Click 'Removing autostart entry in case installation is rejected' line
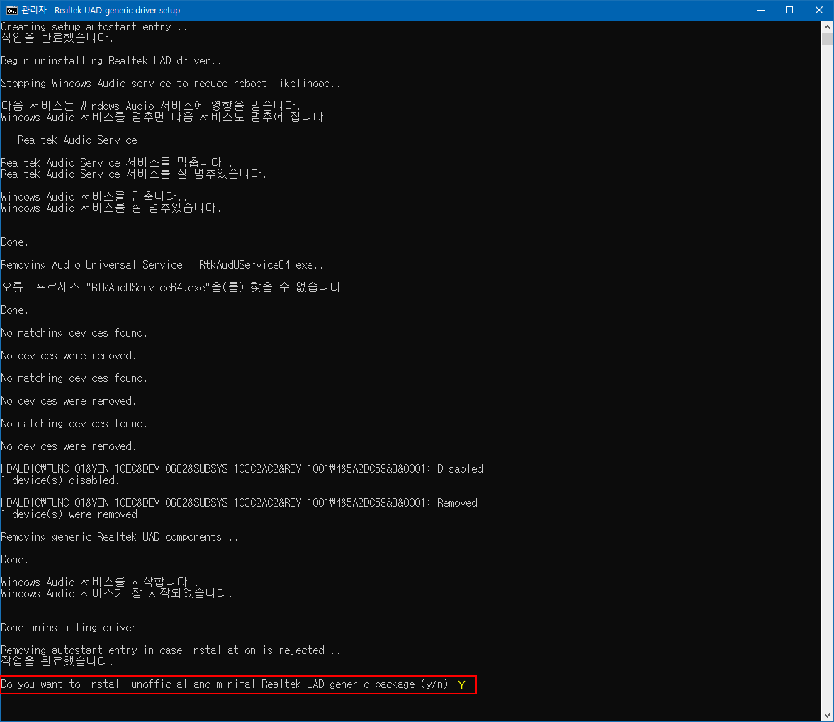 [x=170, y=650]
